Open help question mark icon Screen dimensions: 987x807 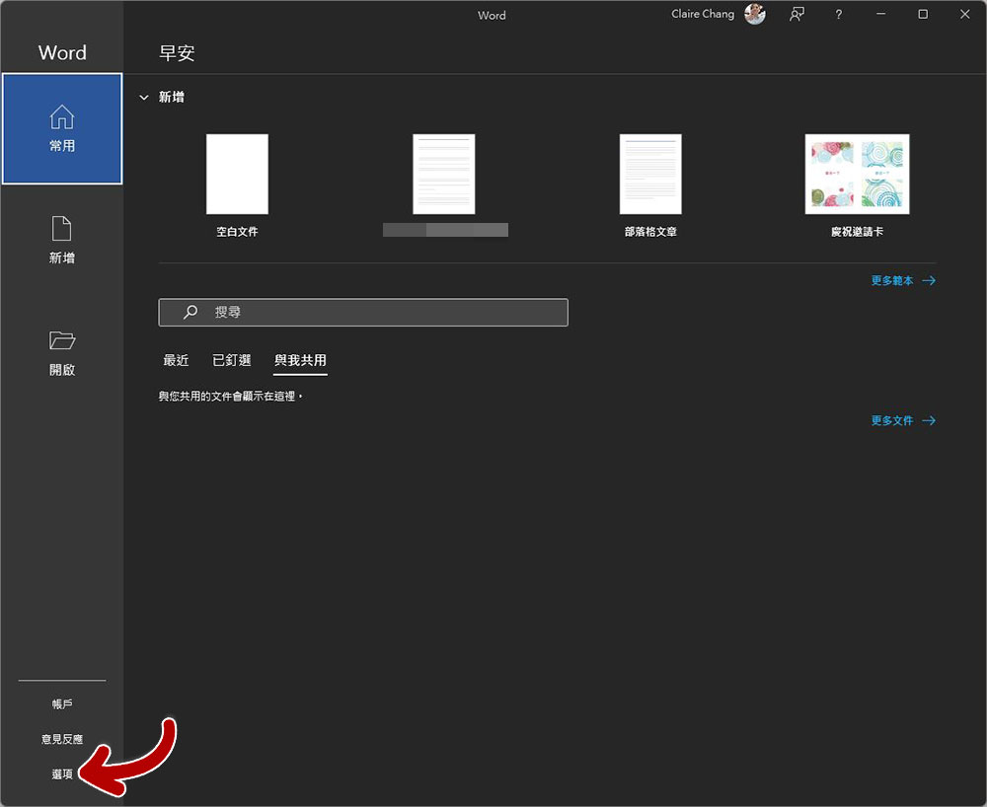point(838,14)
